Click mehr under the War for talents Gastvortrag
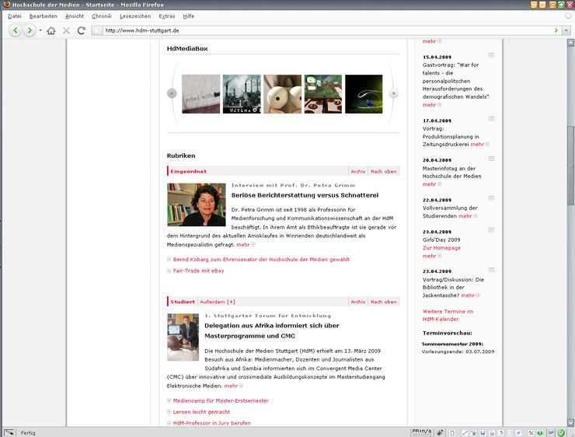575x437 pixels. click(429, 105)
